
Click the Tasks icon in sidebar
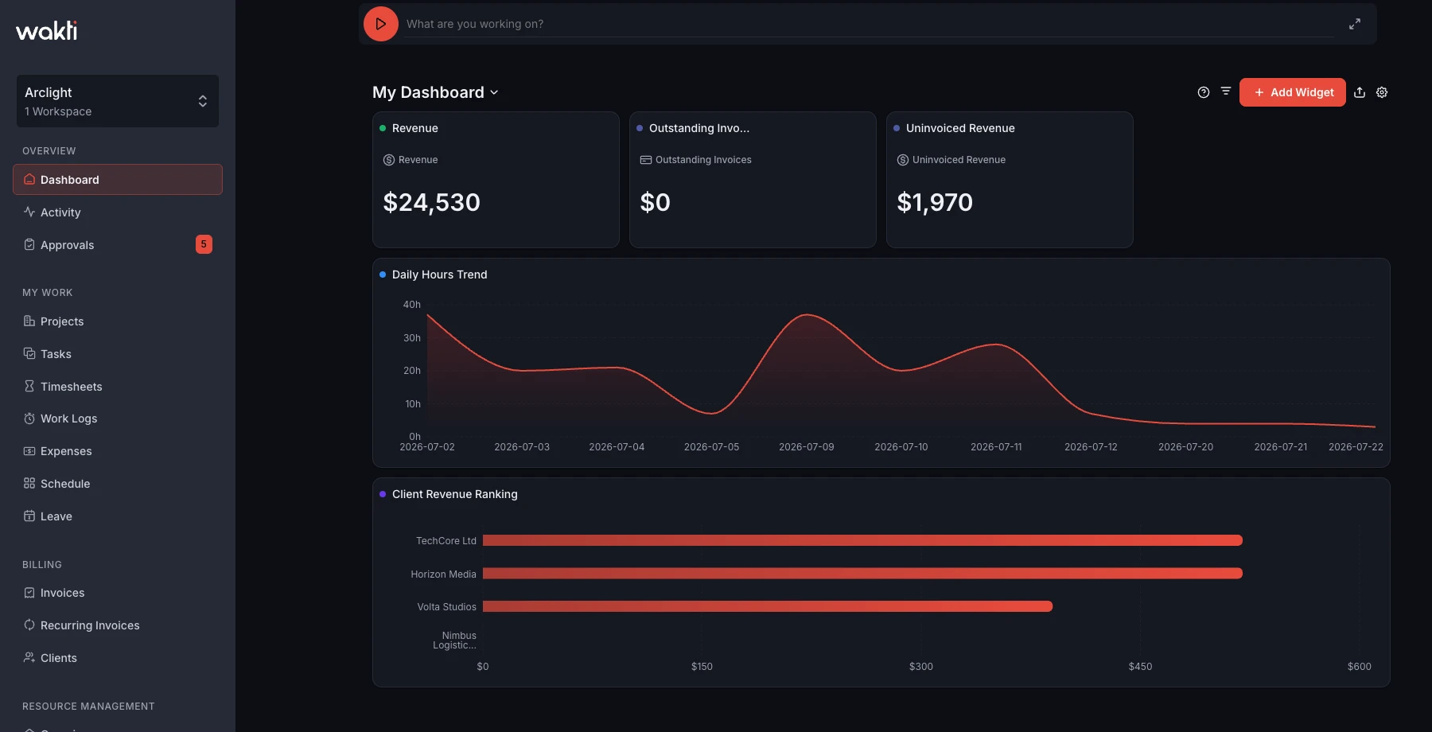tap(29, 353)
